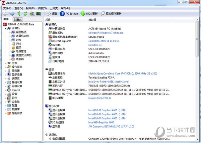Go up one level with green up arrow
201x143 pixels.
coord(19,14)
